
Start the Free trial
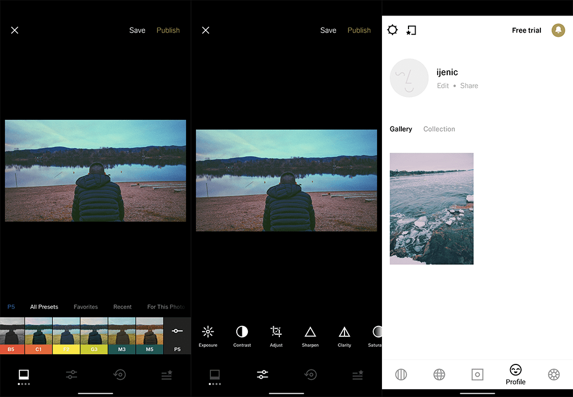(x=527, y=30)
